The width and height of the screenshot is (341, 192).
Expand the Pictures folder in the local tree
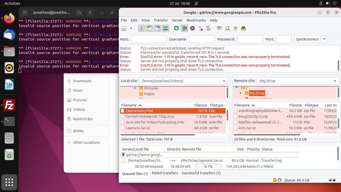click(x=135, y=88)
